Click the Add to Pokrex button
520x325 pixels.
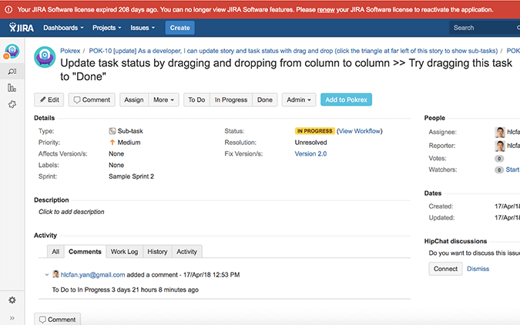[x=346, y=100]
